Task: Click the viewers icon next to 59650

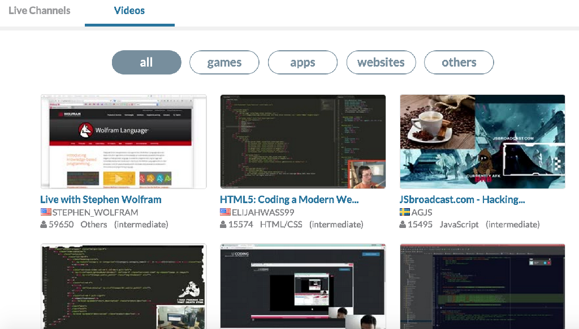Action: (x=44, y=225)
